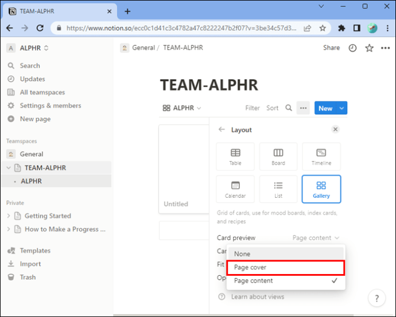Click General in the breadcrumb

[x=143, y=48]
